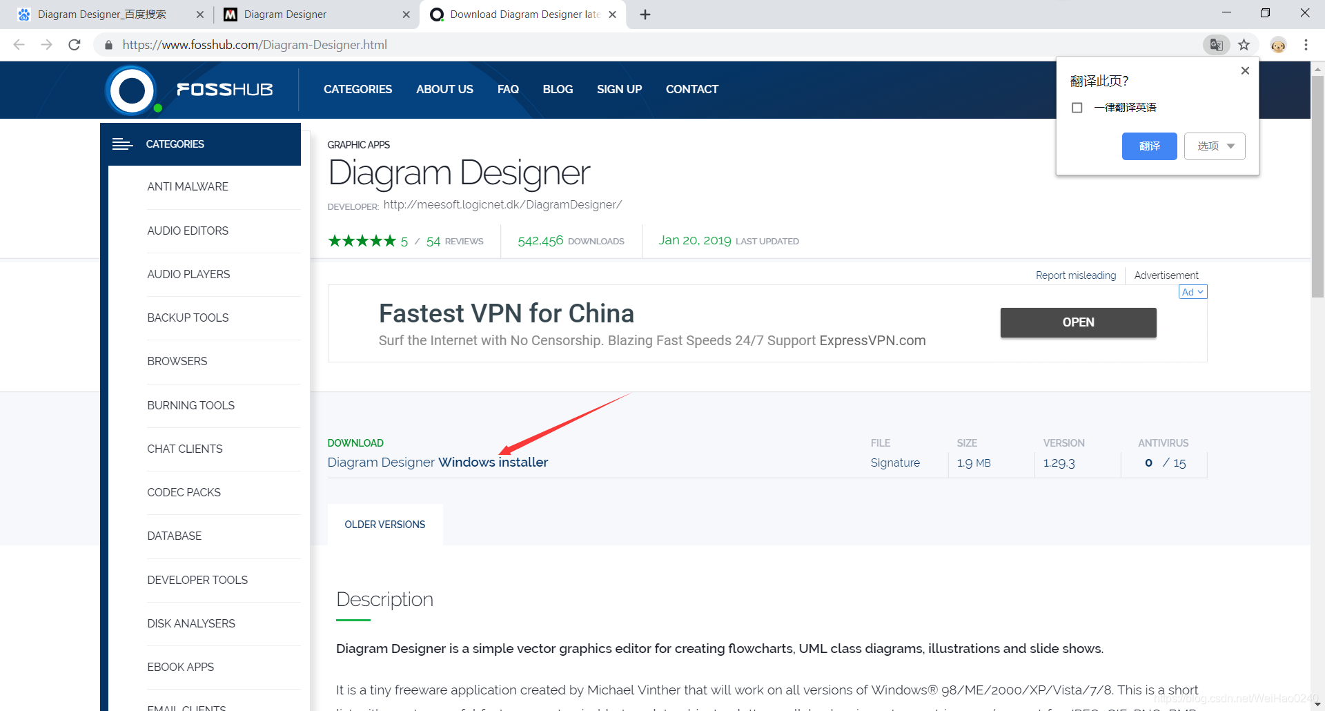Viewport: 1325px width, 711px height.
Task: Click the forward navigation arrow
Action: coord(46,44)
